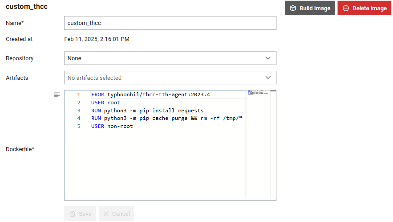
Task: Open the Repository dropdown showing None
Action: pyautogui.click(x=170, y=58)
